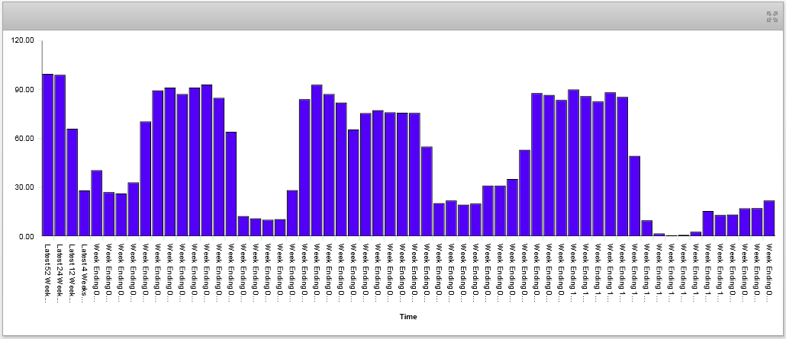The height and width of the screenshot is (339, 786).
Task: Select the Latest 12 Week axis label
Action: 72,272
